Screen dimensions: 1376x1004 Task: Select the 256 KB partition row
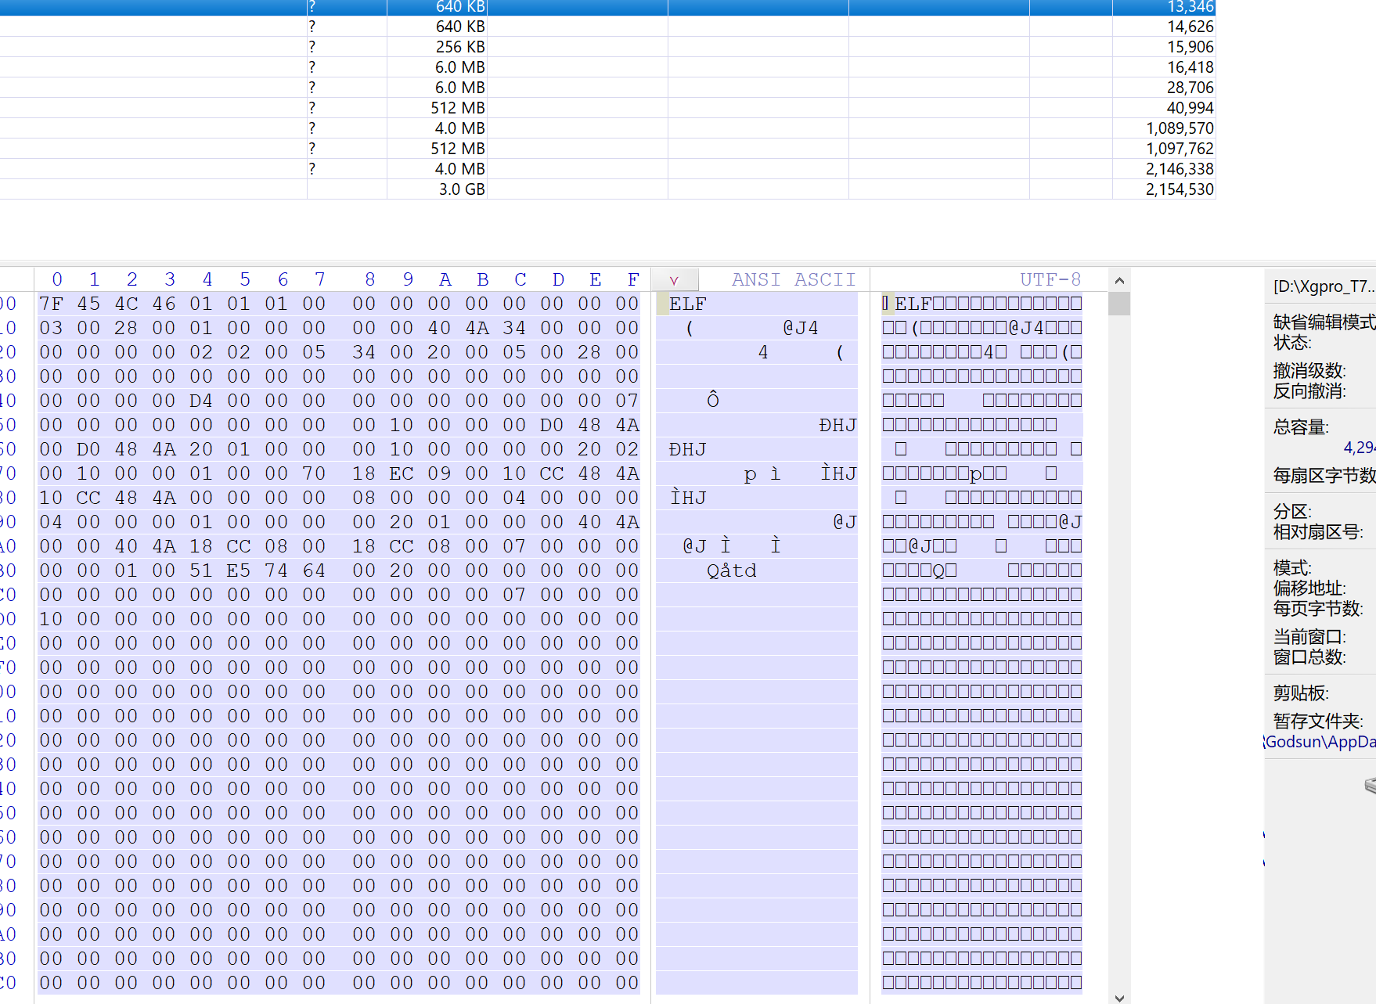point(460,47)
